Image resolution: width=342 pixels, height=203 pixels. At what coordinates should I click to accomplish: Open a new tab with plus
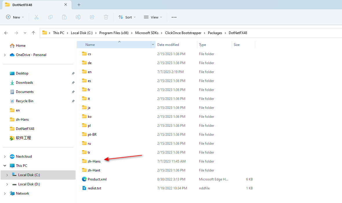point(79,5)
